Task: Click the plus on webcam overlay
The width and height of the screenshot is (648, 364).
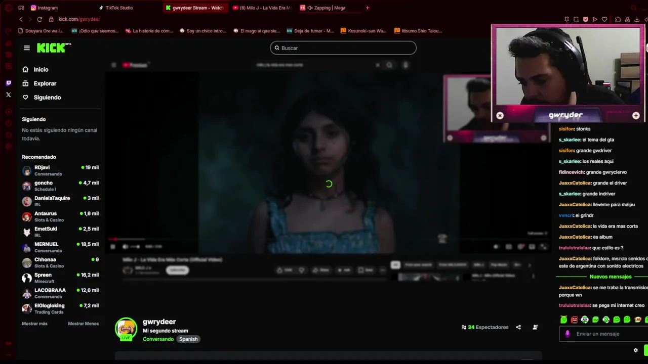Action: [636, 115]
